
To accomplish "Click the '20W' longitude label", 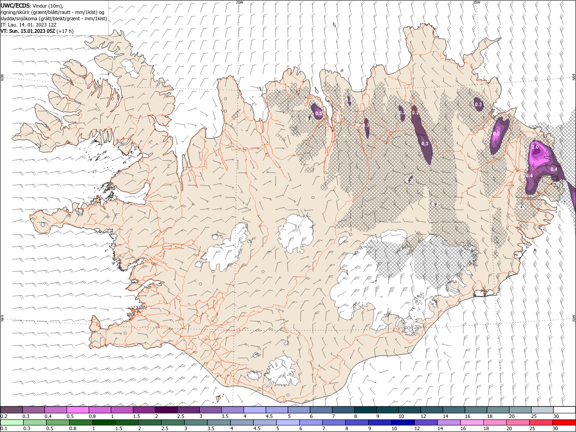I will pos(239,2).
